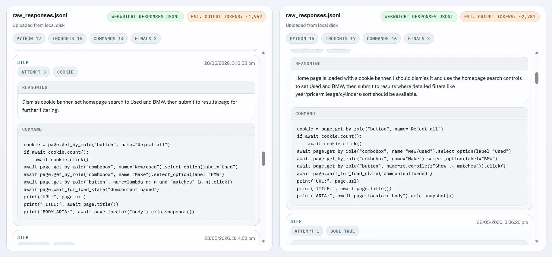The image size is (552, 257).
Task: Select PYTHON 15 chip in right panel
Action: [302, 39]
